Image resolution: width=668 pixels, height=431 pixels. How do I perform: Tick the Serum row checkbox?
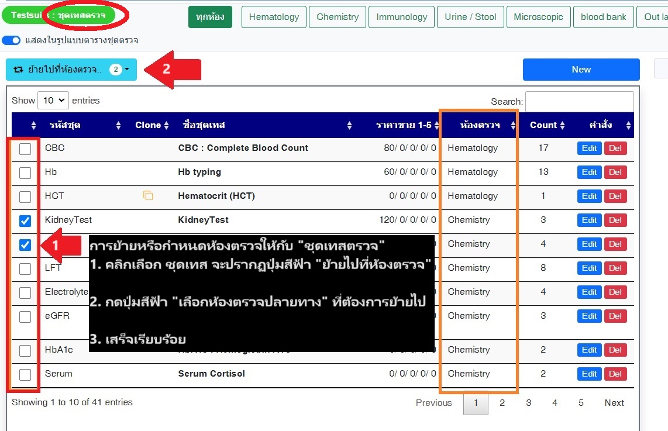25,374
